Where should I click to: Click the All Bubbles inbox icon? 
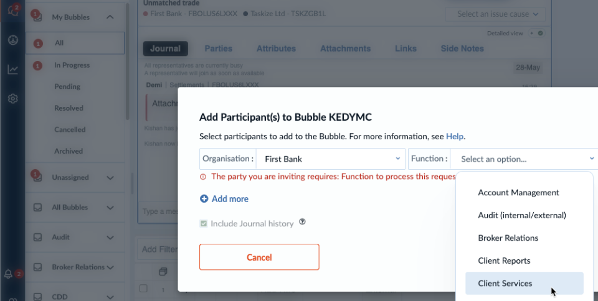click(37, 207)
